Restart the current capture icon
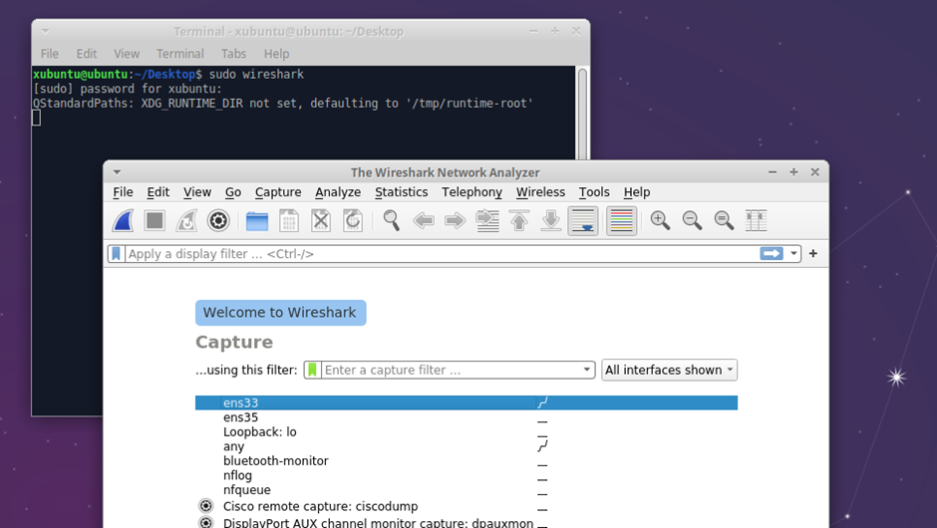Screen dimensions: 937x528 click(x=186, y=220)
